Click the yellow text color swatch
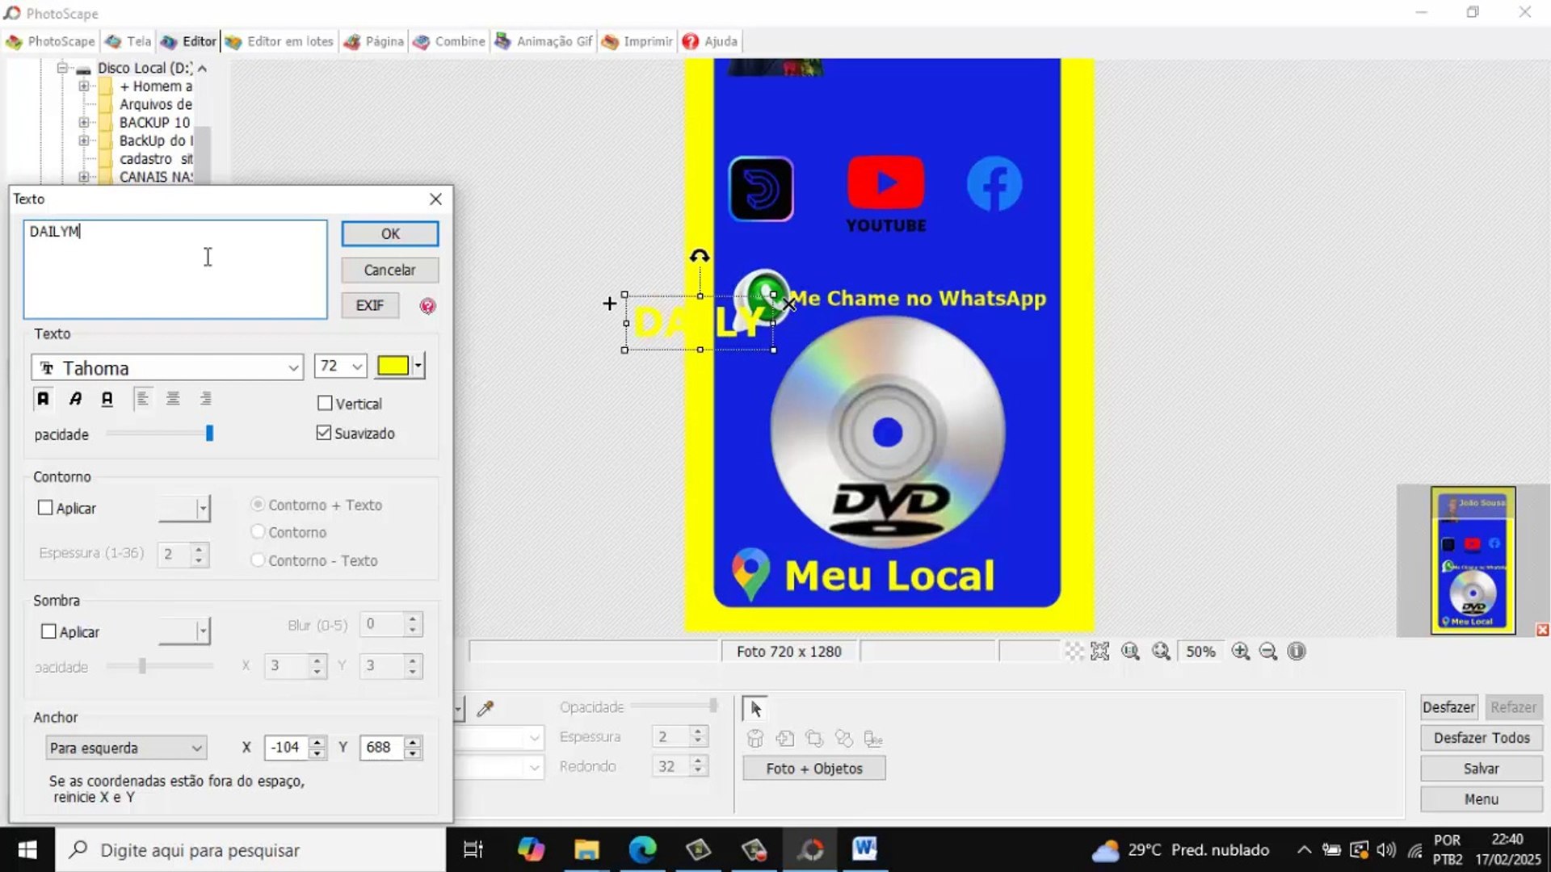 (x=393, y=367)
